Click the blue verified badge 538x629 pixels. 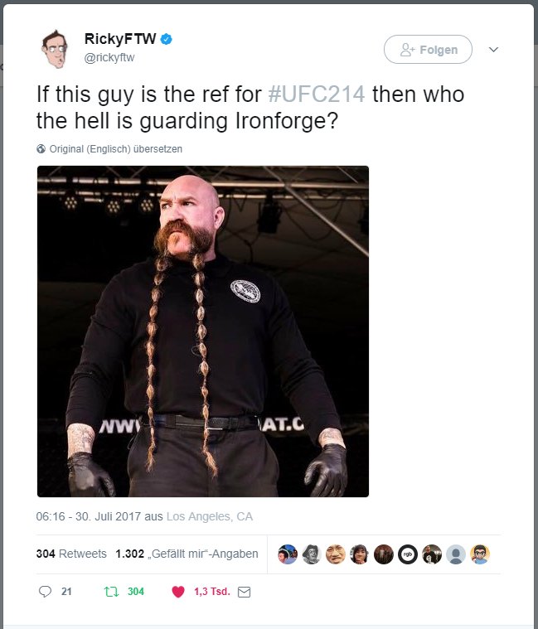pos(167,39)
